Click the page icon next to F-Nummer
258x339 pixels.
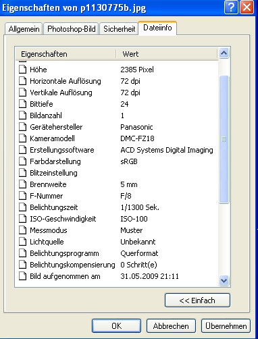22,196
